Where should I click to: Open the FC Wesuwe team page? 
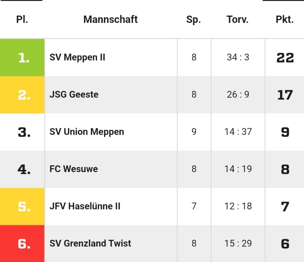pos(74,169)
